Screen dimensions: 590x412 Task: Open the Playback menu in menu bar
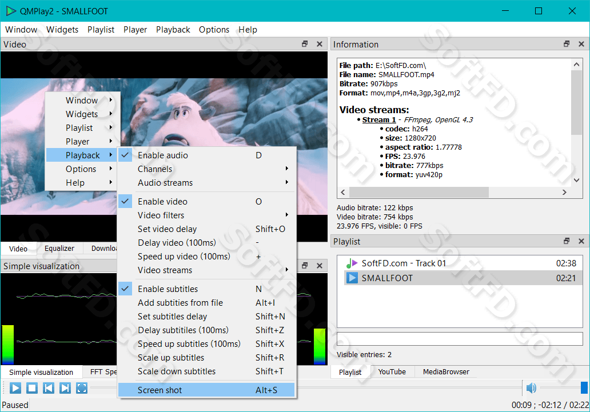pos(173,29)
